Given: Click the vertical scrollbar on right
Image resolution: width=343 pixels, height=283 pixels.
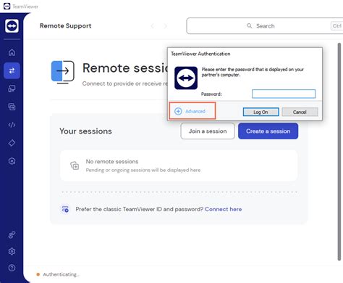Looking at the screenshot, I should click(339, 152).
